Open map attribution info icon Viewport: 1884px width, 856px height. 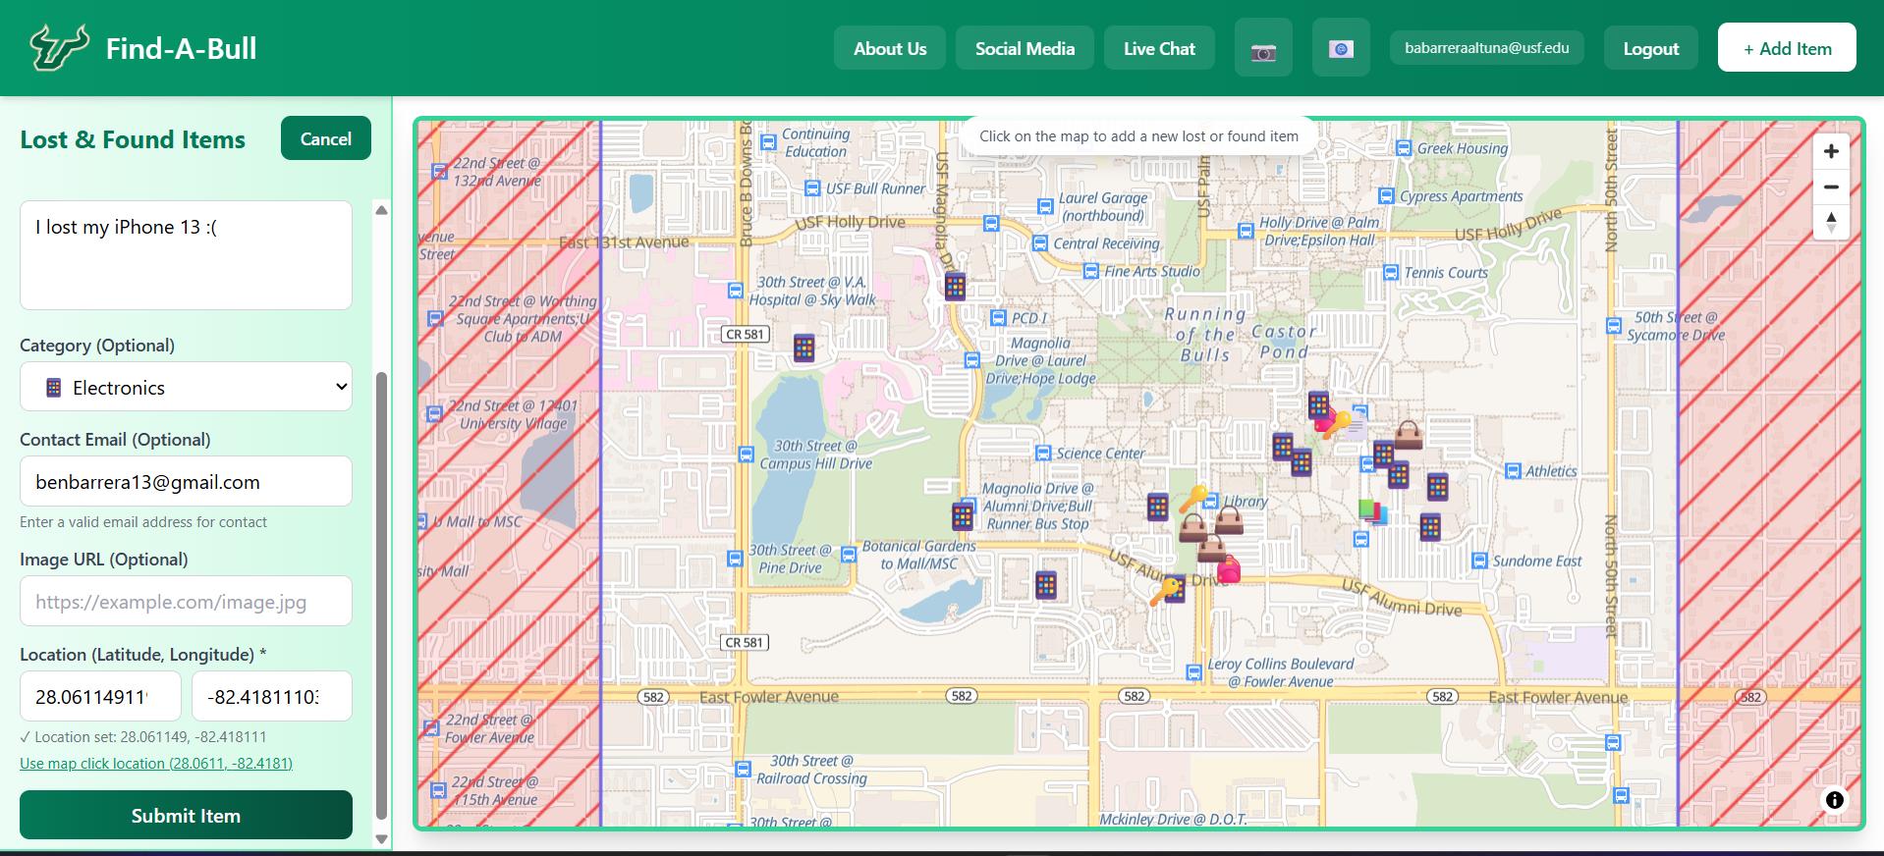[1834, 799]
